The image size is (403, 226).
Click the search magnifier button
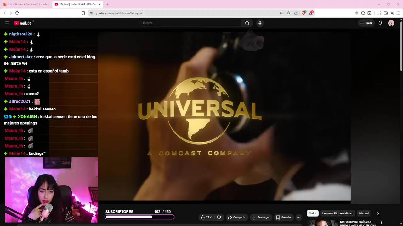pos(247,23)
